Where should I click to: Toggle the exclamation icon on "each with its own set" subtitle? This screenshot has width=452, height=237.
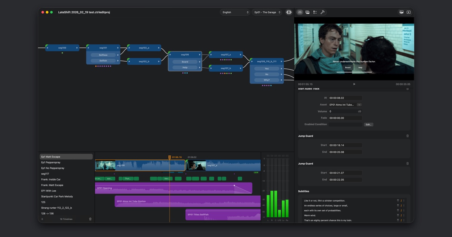[x=404, y=211]
